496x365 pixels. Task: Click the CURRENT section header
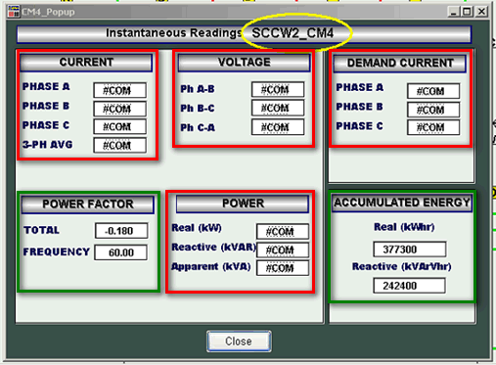click(x=86, y=63)
